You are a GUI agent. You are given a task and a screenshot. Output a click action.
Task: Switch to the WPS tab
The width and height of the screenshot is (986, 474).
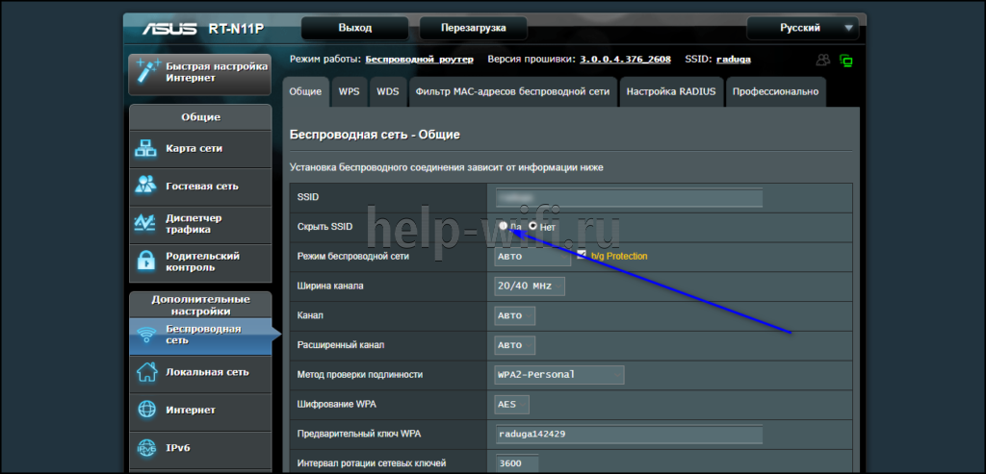tap(349, 92)
